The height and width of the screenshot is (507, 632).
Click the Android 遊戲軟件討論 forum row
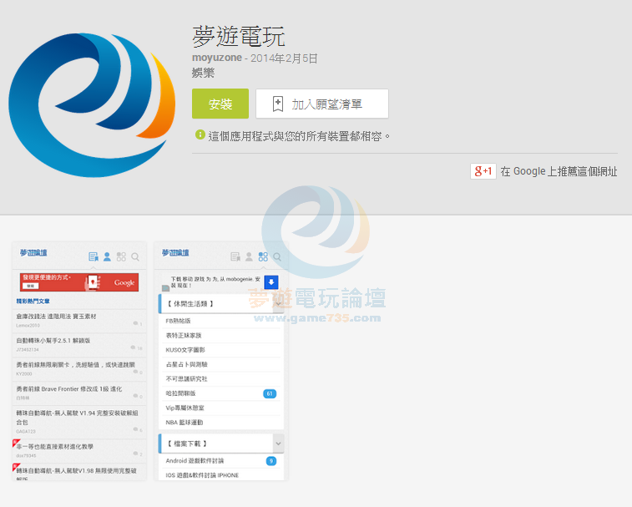point(221,460)
